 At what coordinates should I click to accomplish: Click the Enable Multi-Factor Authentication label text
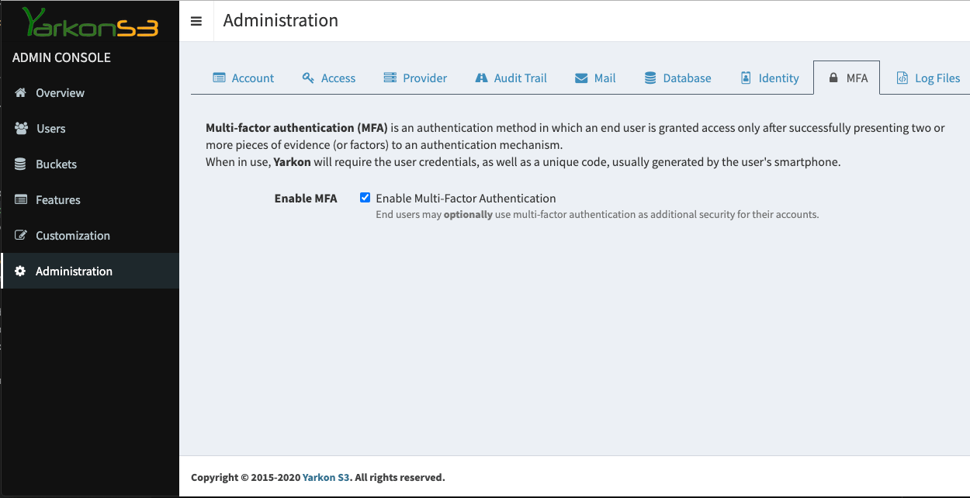[x=466, y=199]
